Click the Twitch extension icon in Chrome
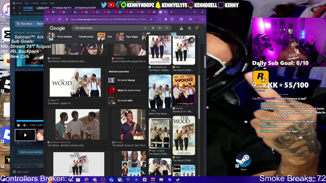326x183 pixels. (166, 19)
